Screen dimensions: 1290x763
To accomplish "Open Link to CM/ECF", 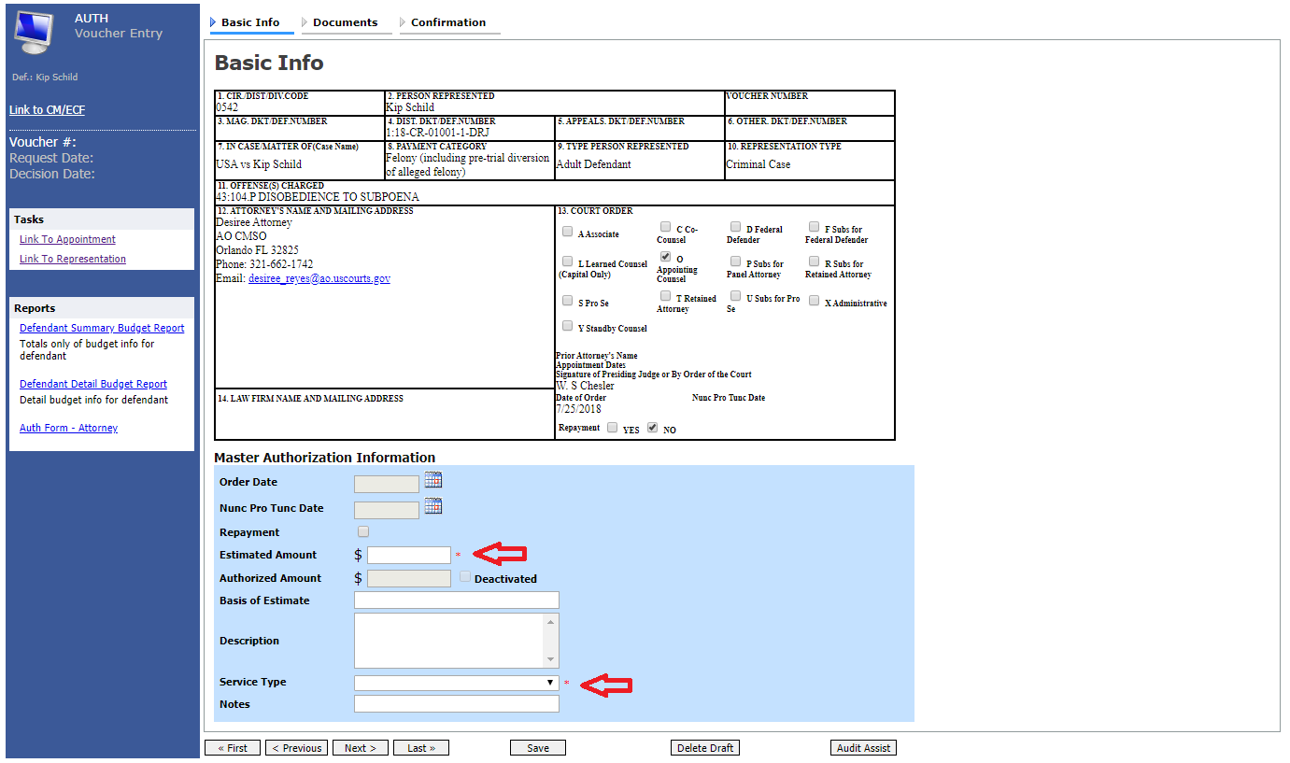I will tap(47, 110).
